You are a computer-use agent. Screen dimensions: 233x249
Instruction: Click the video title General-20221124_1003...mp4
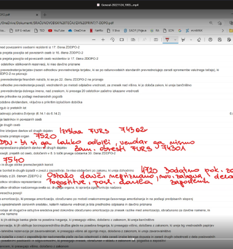coord(120,5)
